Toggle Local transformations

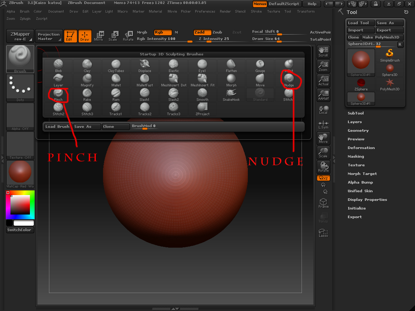(323, 110)
